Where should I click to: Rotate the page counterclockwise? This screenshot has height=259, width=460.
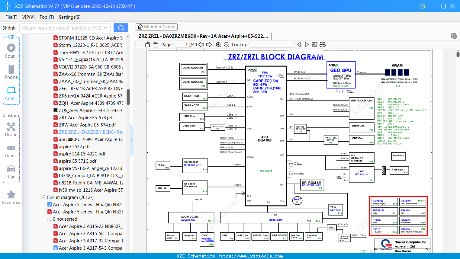coord(148,44)
